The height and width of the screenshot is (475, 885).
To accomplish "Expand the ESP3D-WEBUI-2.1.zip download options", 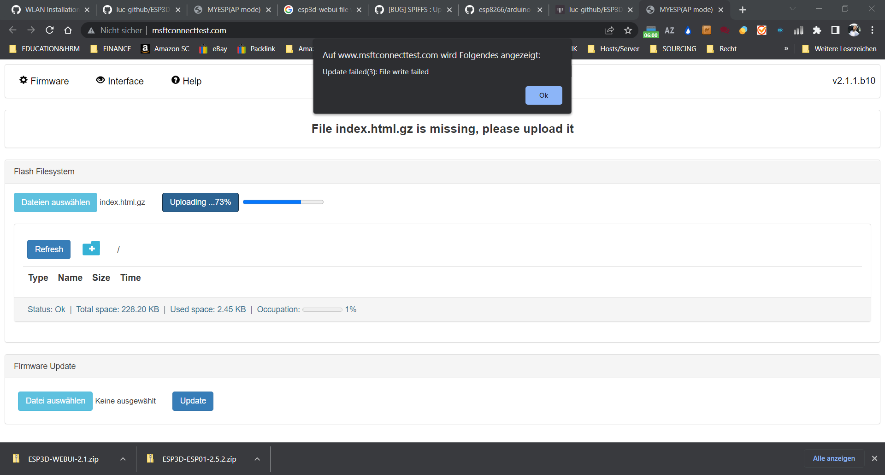I will pyautogui.click(x=123, y=459).
